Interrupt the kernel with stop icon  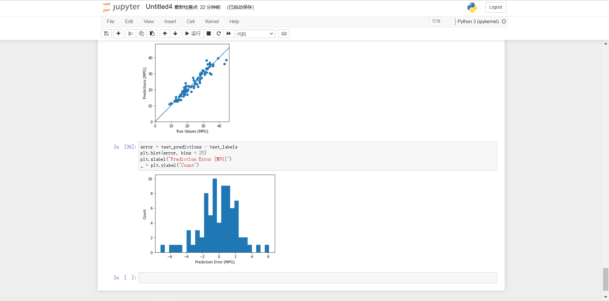pos(208,34)
